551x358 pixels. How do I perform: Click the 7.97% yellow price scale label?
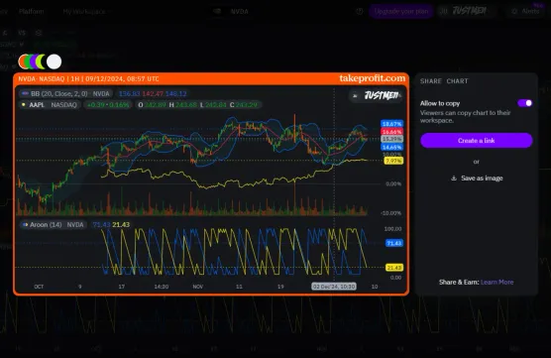(393, 161)
